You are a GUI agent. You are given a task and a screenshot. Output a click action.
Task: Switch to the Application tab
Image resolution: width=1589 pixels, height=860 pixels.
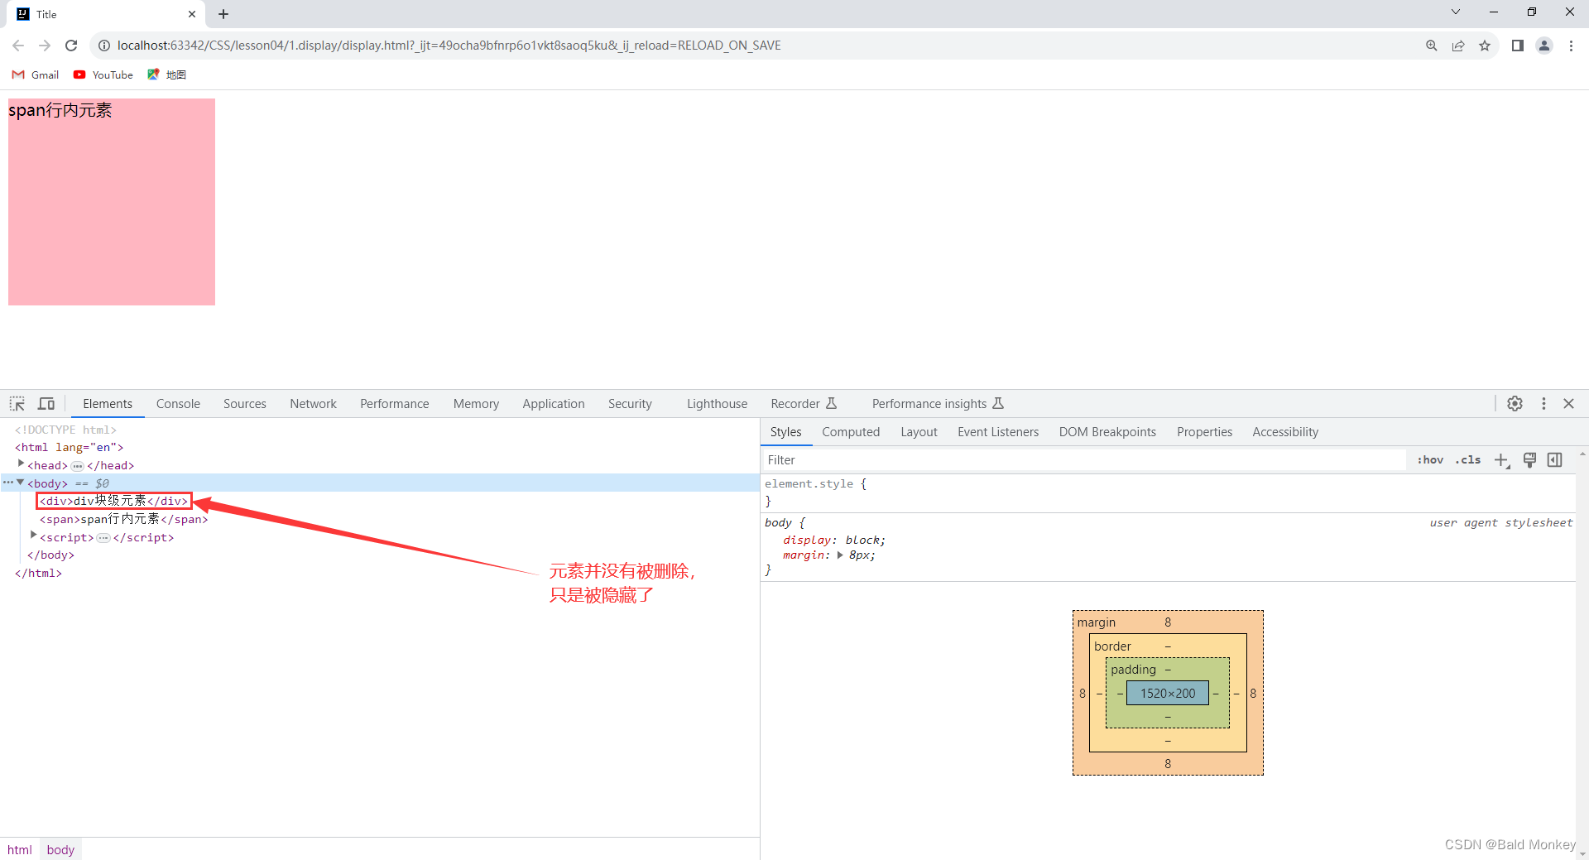click(553, 403)
